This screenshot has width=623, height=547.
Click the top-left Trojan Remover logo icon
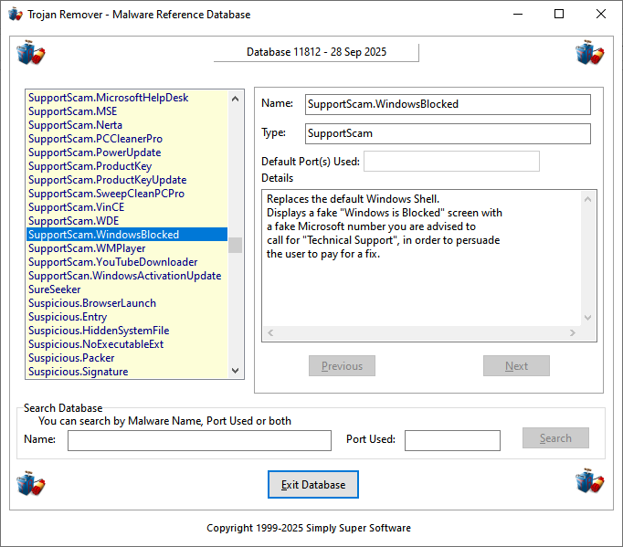[x=30, y=53]
